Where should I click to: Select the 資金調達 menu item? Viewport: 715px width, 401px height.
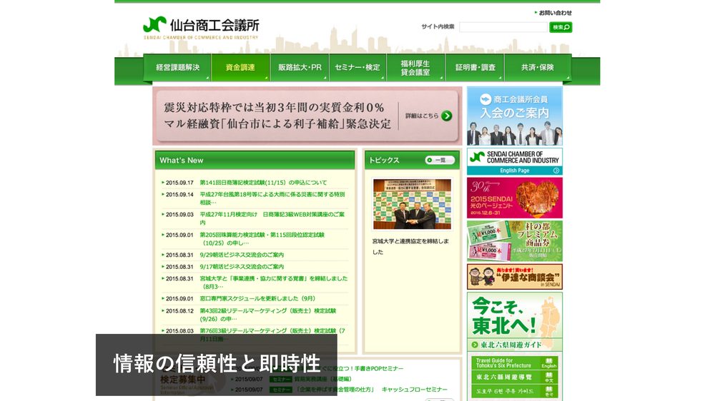pos(240,67)
